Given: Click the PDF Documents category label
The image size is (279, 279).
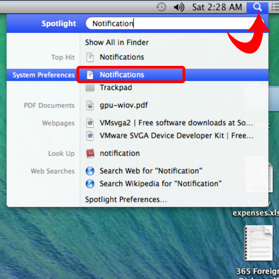Looking at the screenshot, I should coord(49,105).
